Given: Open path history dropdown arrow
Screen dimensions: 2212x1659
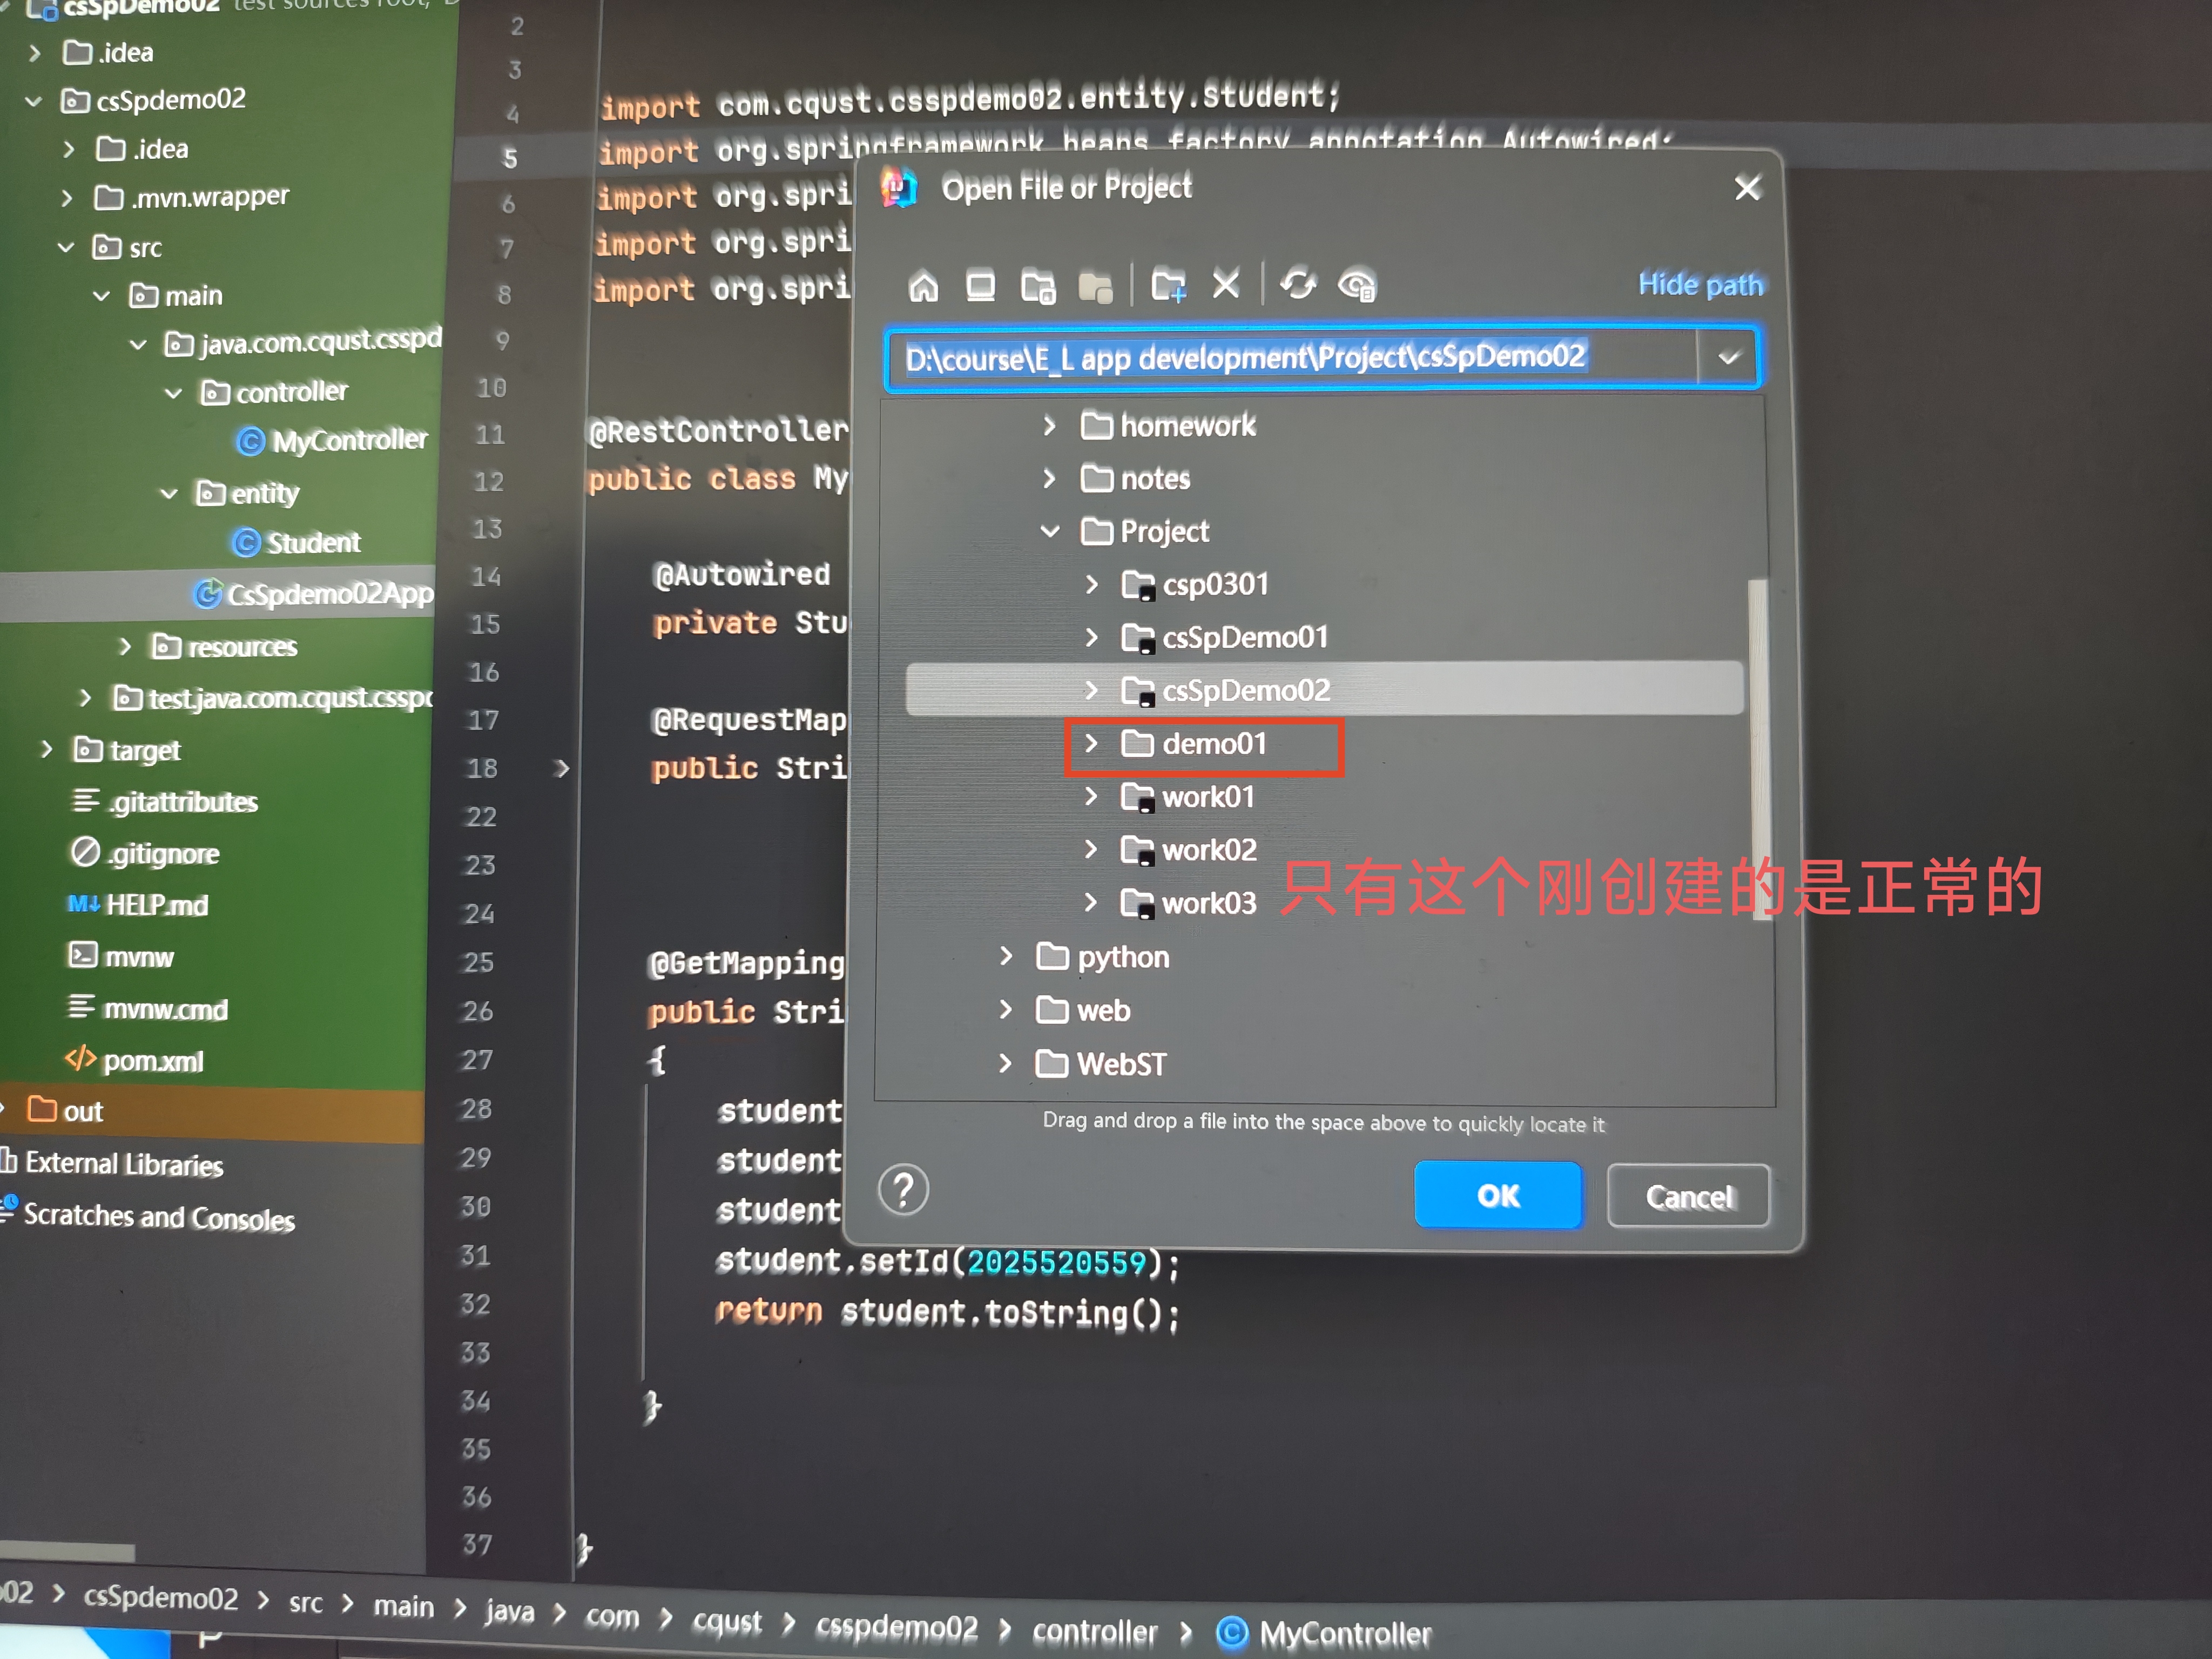Looking at the screenshot, I should [1729, 357].
